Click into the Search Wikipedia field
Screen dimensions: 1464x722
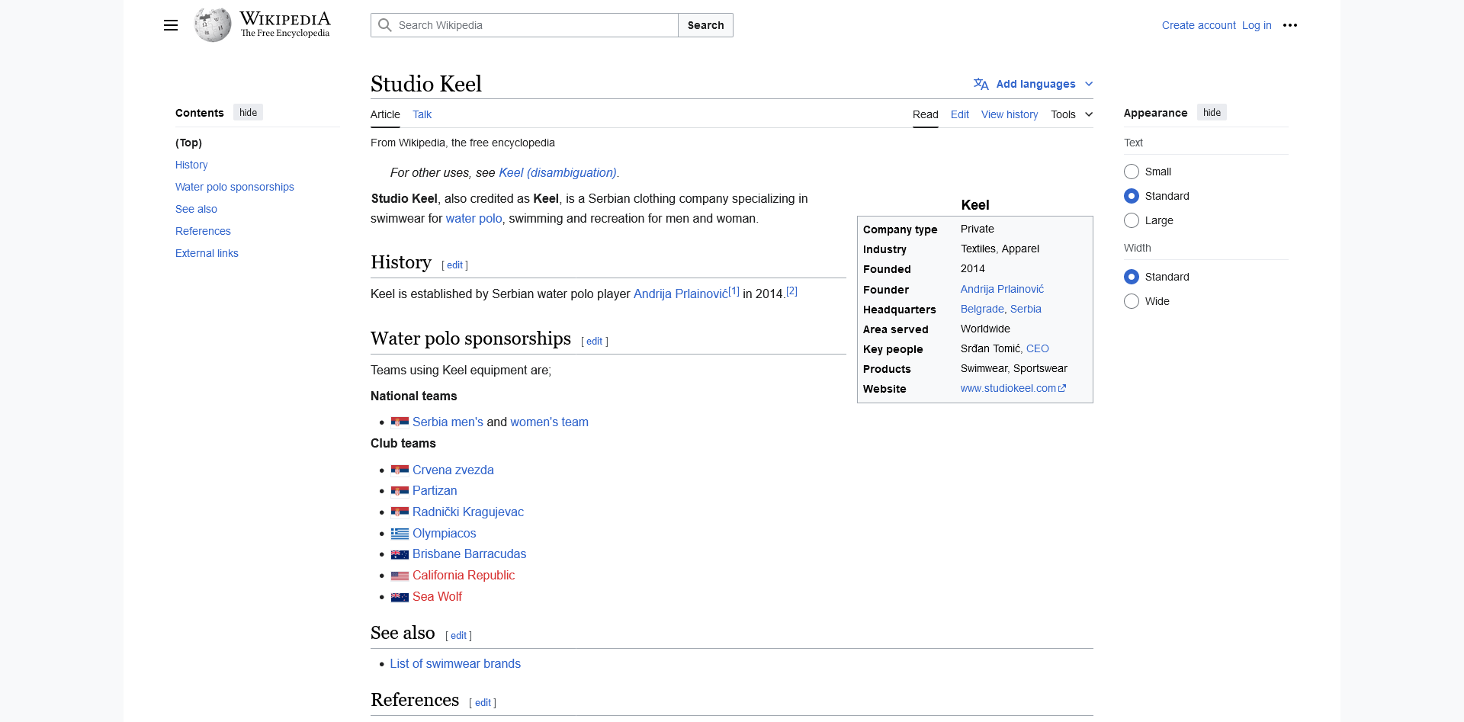[x=534, y=25]
